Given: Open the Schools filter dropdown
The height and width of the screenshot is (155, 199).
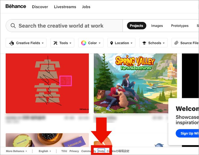Looking at the screenshot, I should coord(153,43).
